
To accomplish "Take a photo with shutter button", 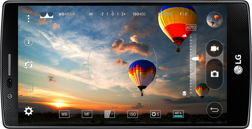I will [214, 74].
